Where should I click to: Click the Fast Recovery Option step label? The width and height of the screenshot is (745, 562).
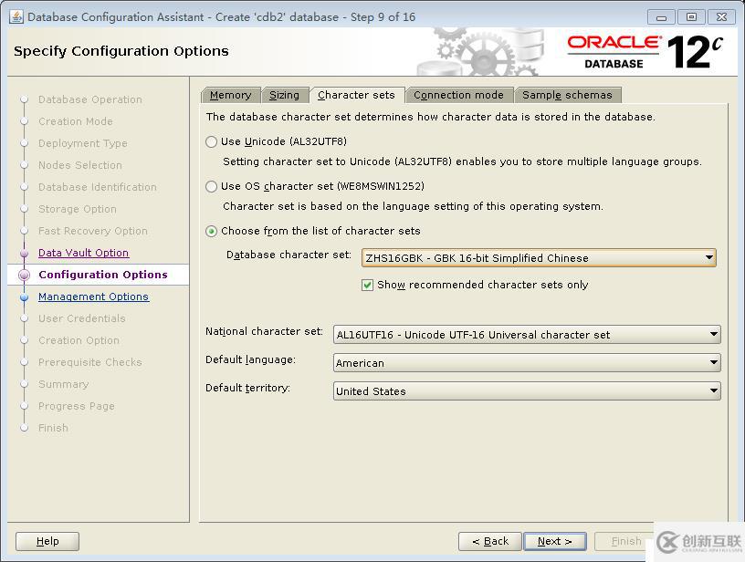[x=93, y=231]
